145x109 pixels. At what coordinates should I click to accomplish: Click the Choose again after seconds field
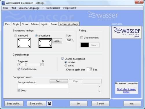(x=89, y=70)
